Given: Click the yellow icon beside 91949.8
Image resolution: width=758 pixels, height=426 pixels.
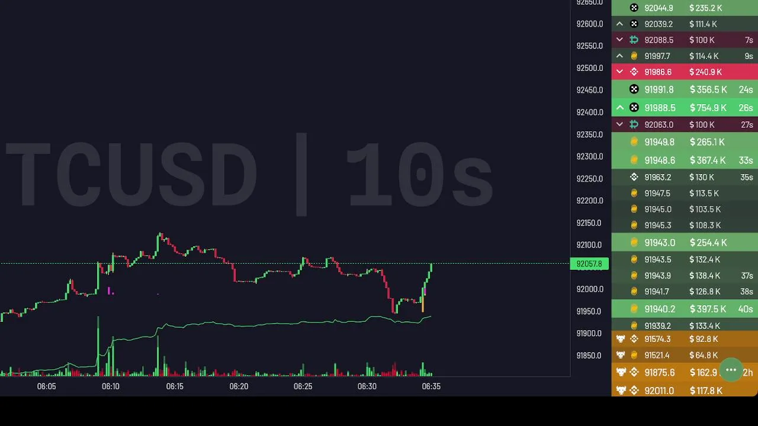Looking at the screenshot, I should (634, 142).
